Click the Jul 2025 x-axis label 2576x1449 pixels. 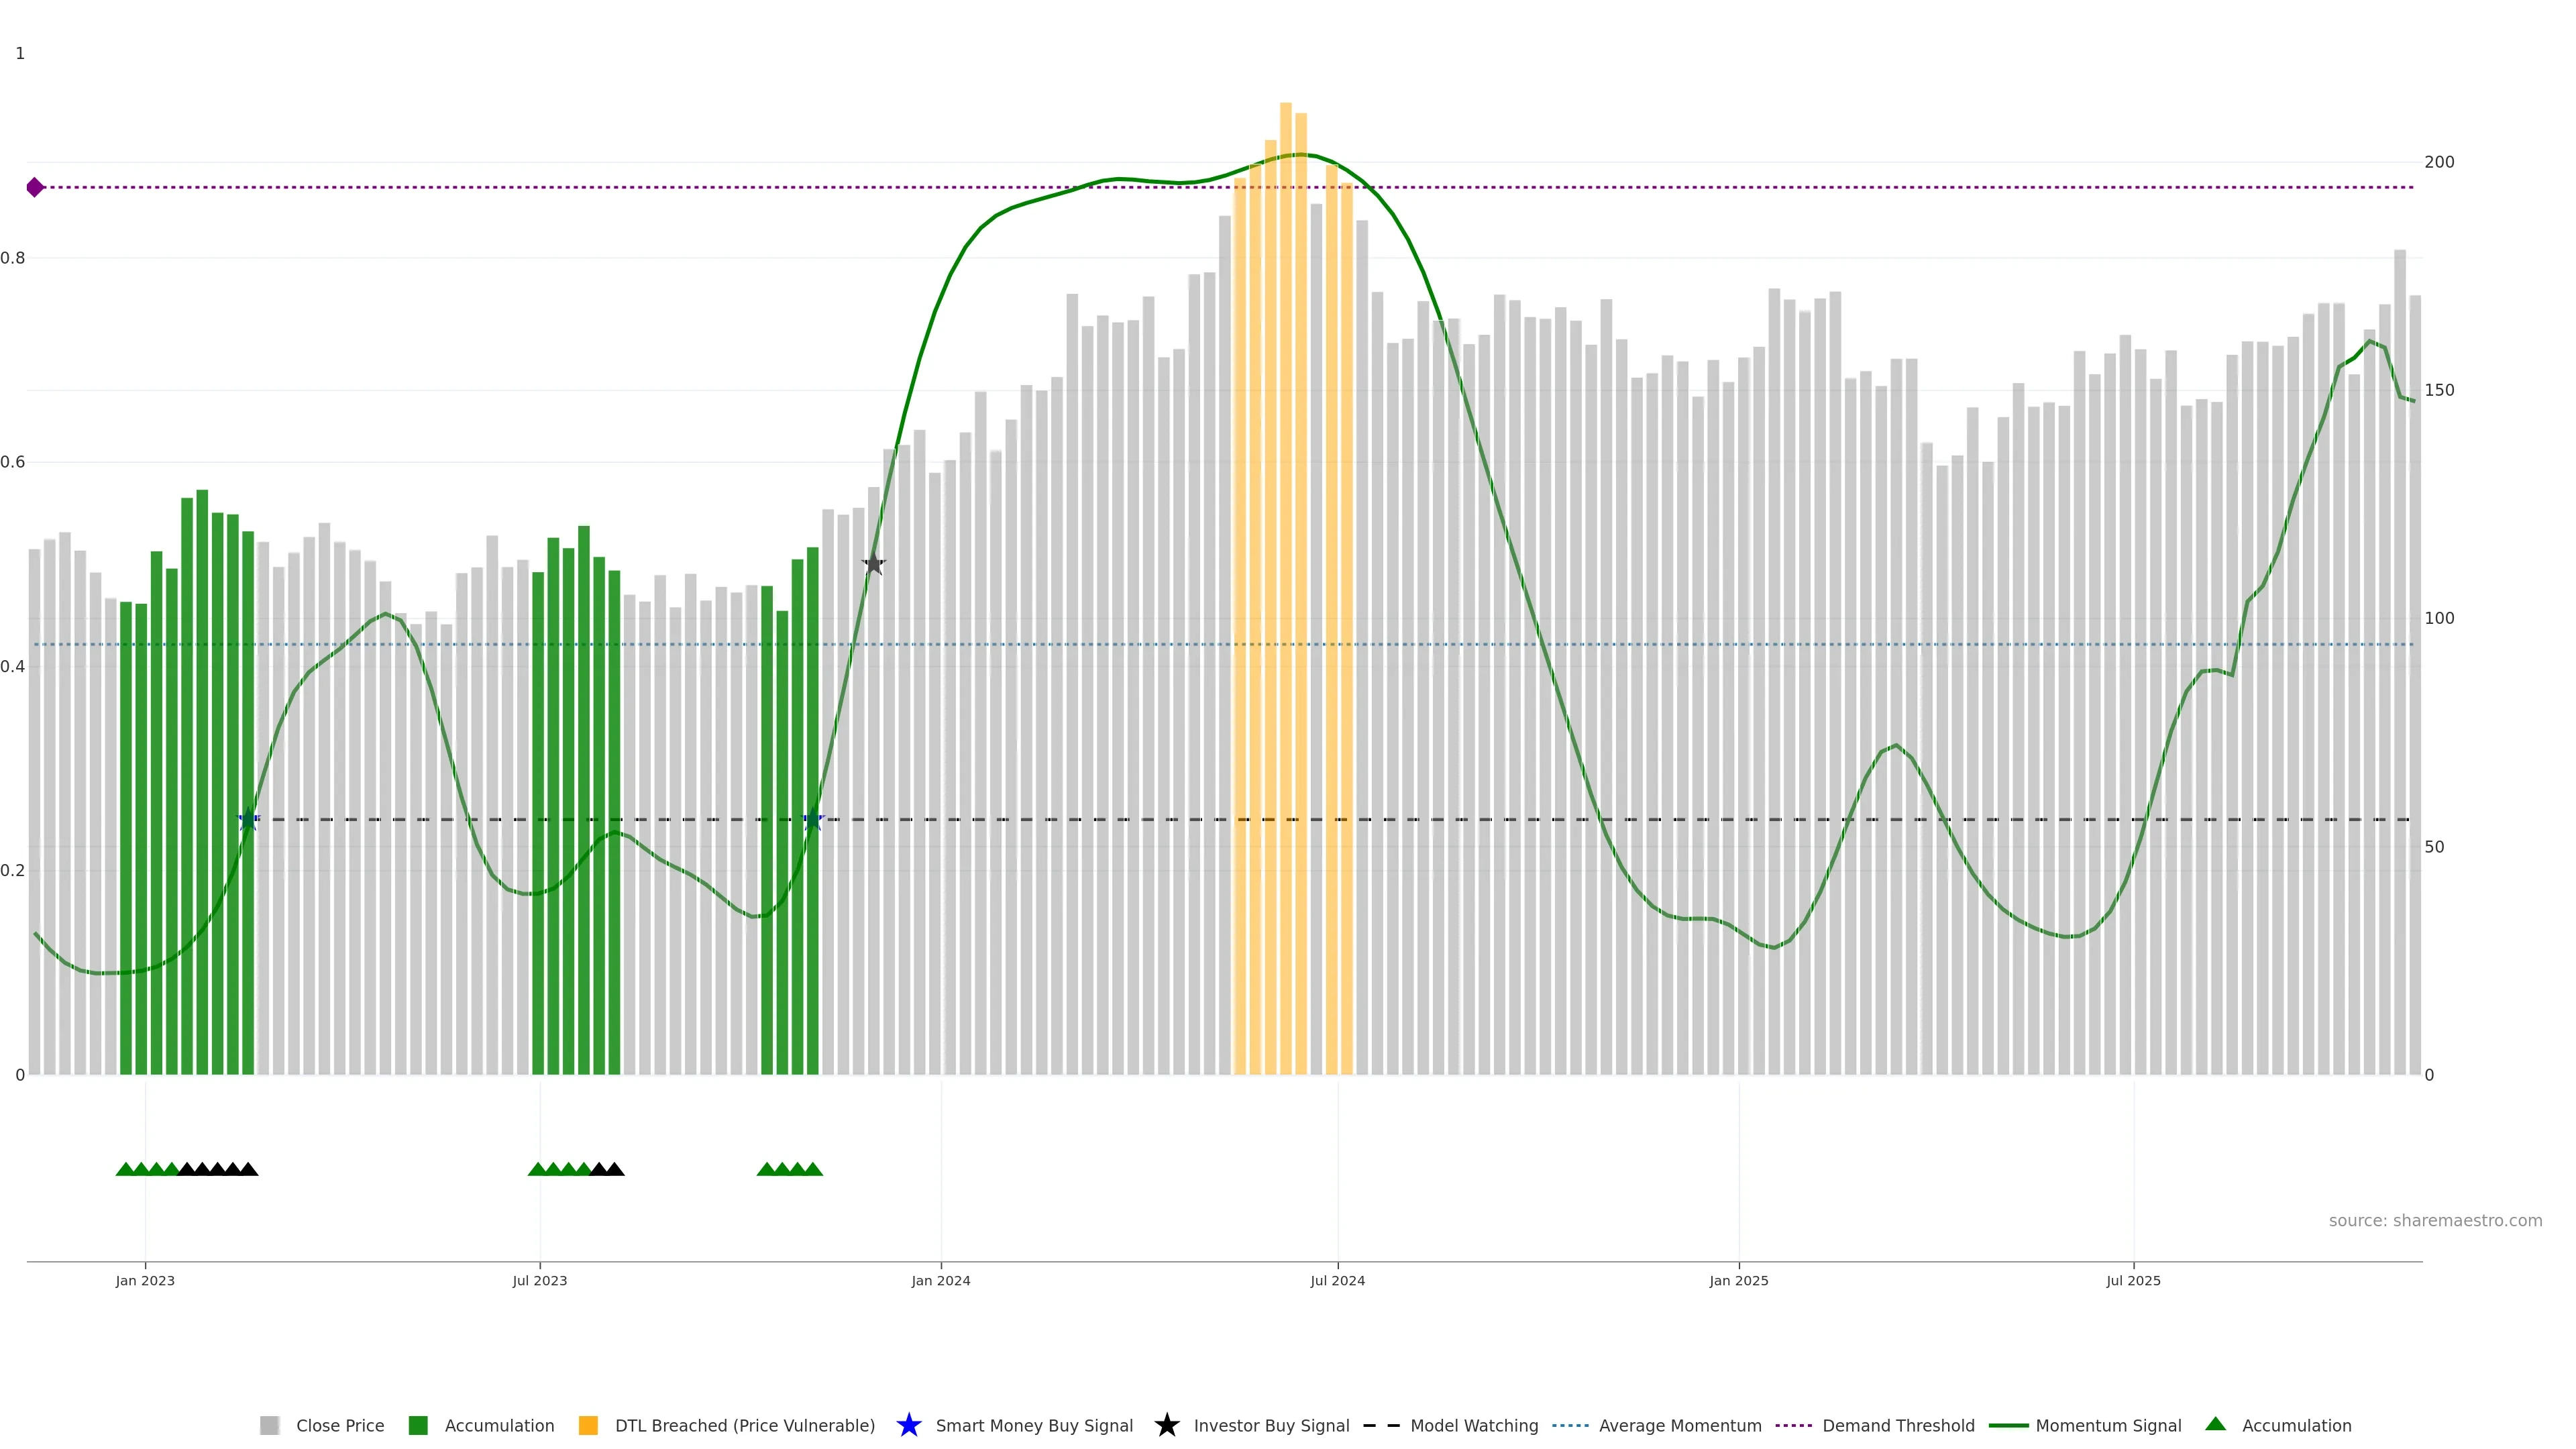[x=2133, y=1280]
